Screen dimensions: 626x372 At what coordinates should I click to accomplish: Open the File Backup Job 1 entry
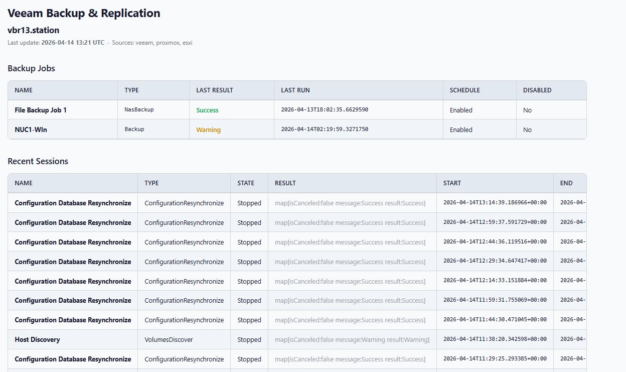click(x=41, y=110)
